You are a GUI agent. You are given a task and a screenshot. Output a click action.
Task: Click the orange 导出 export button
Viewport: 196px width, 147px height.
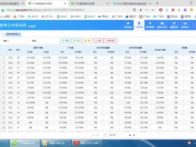tap(88, 41)
